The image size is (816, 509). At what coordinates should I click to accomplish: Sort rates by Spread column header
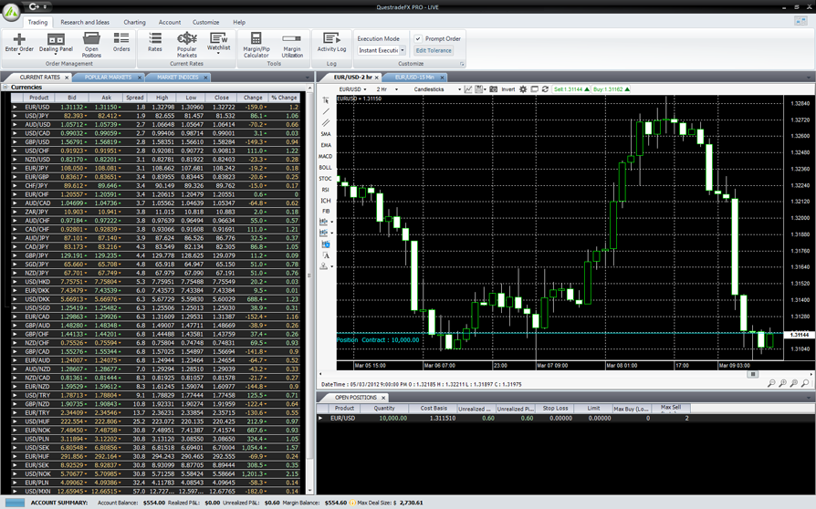(135, 98)
